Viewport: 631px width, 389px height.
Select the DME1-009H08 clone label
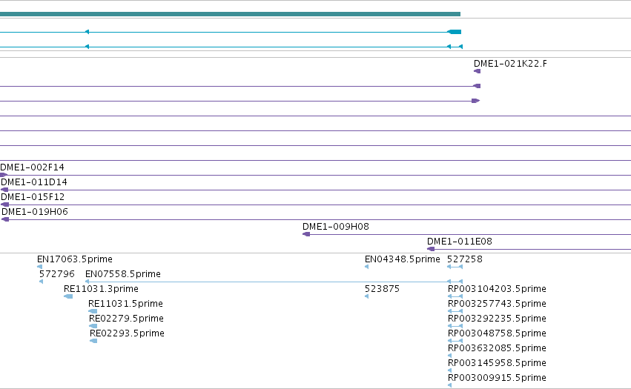336,227
